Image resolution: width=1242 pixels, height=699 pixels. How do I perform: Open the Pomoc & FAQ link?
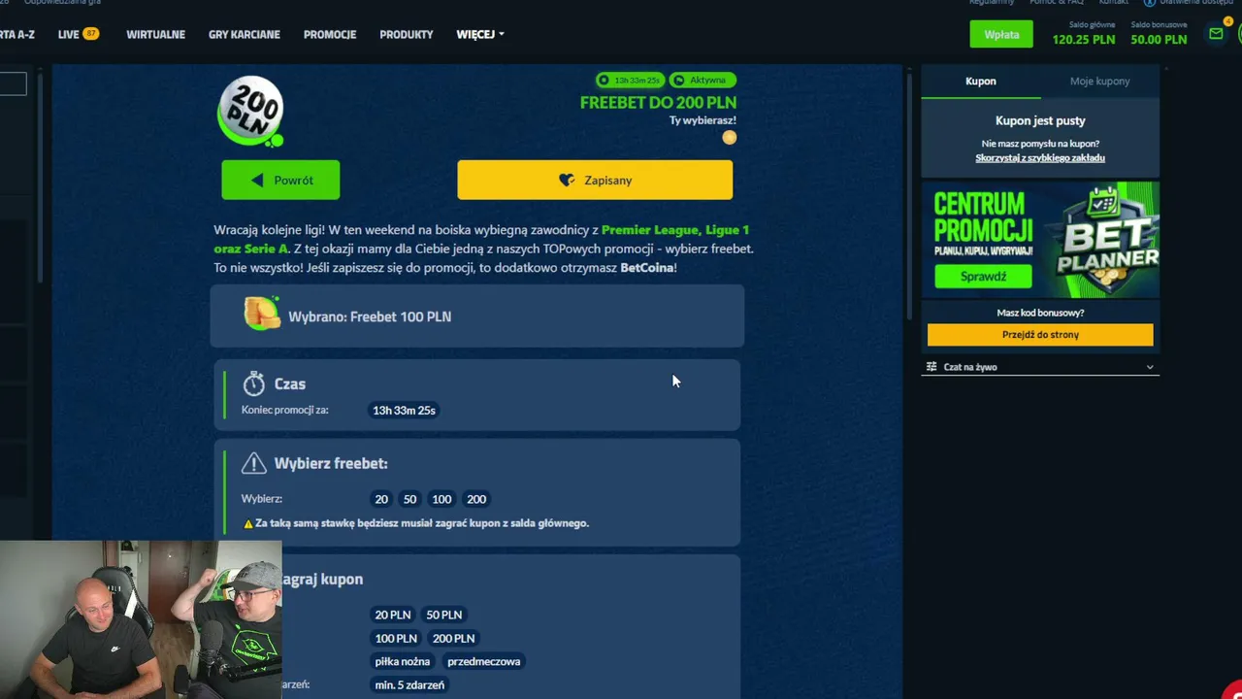click(1057, 3)
